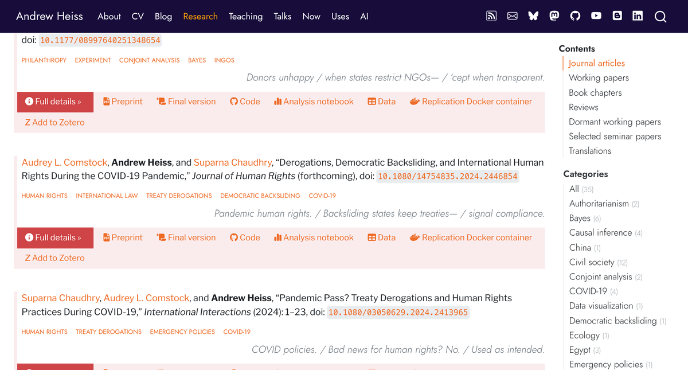The image size is (688, 370).
Task: Open Audrey L. Comstock link in Derogations citation
Action: pos(65,162)
